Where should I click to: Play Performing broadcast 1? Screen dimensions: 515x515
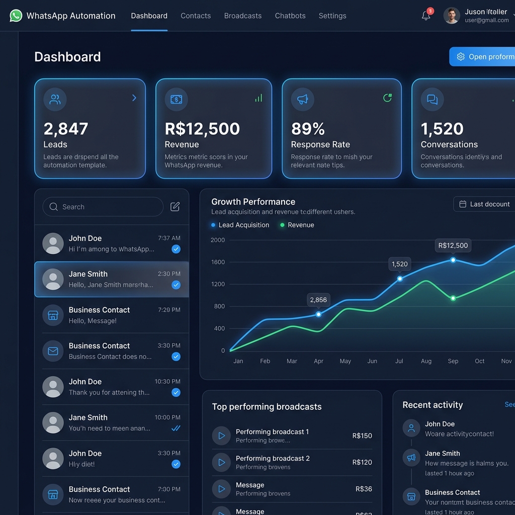click(221, 436)
